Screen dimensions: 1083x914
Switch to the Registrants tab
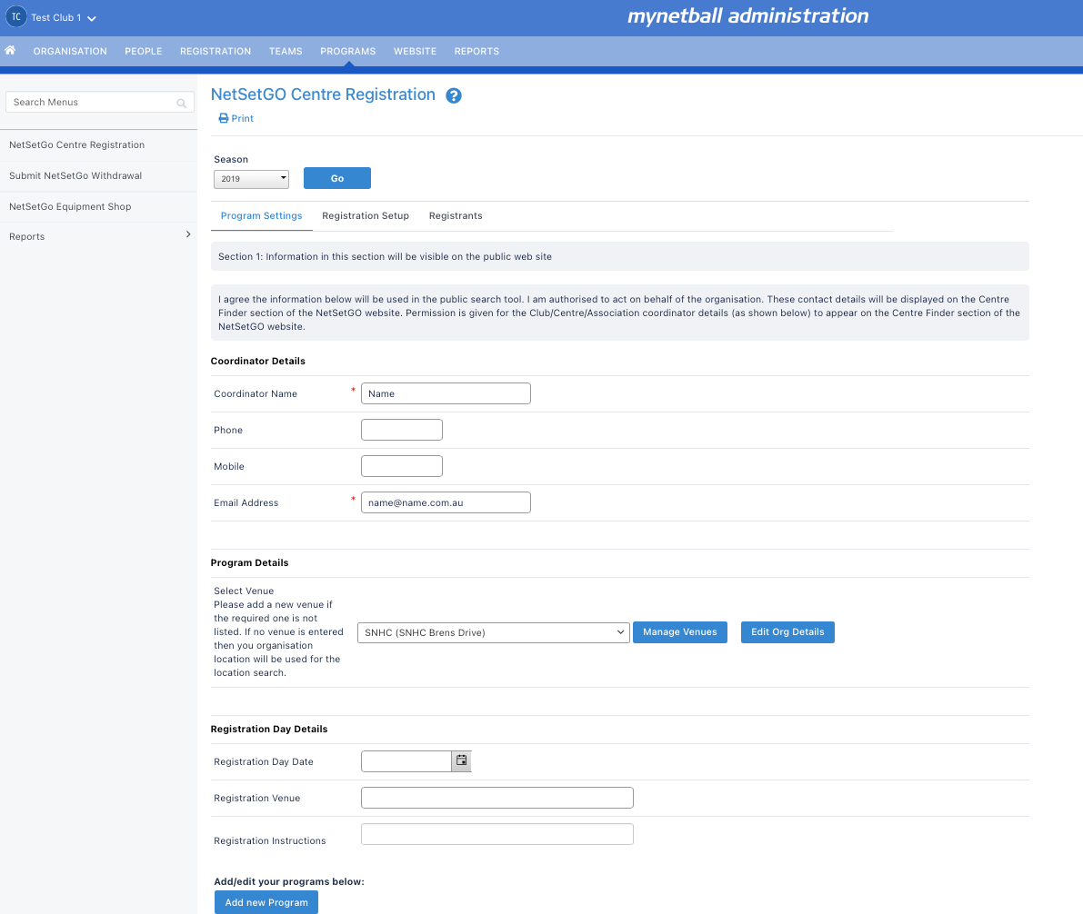pos(456,216)
